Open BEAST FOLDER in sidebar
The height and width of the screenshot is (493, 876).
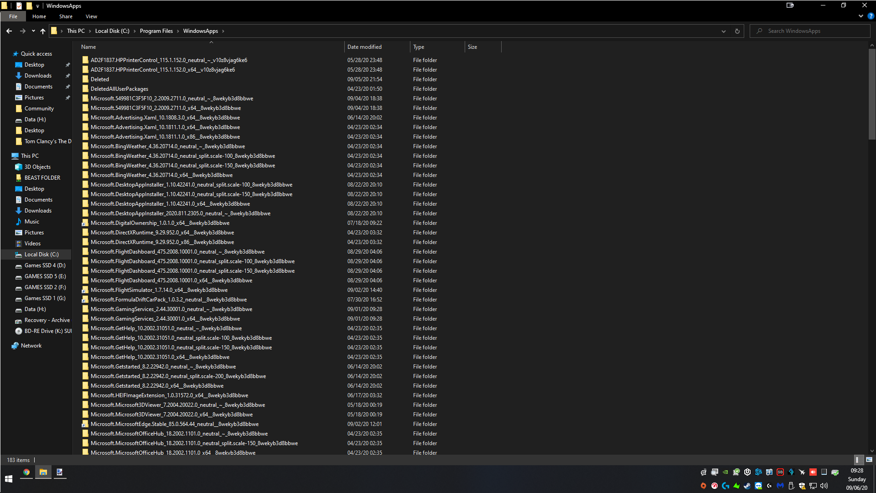point(42,178)
